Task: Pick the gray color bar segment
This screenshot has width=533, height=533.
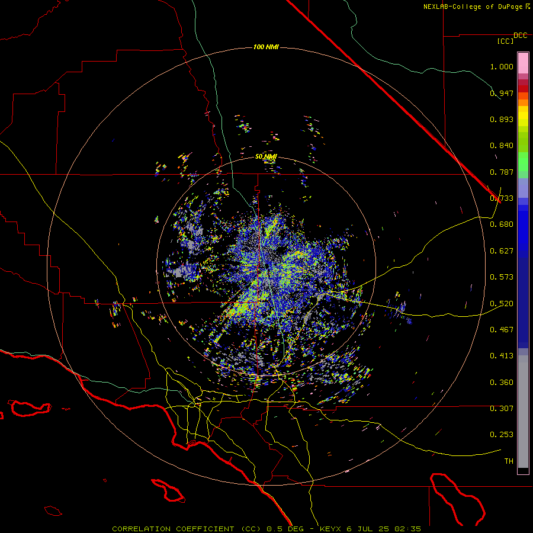Action: [x=523, y=412]
